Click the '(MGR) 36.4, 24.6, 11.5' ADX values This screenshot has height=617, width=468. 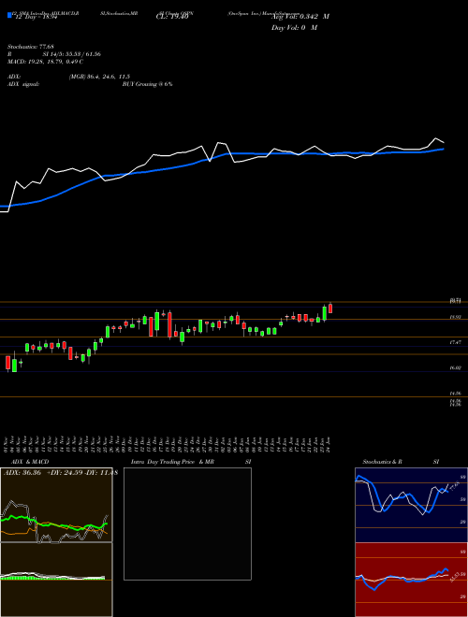99,77
